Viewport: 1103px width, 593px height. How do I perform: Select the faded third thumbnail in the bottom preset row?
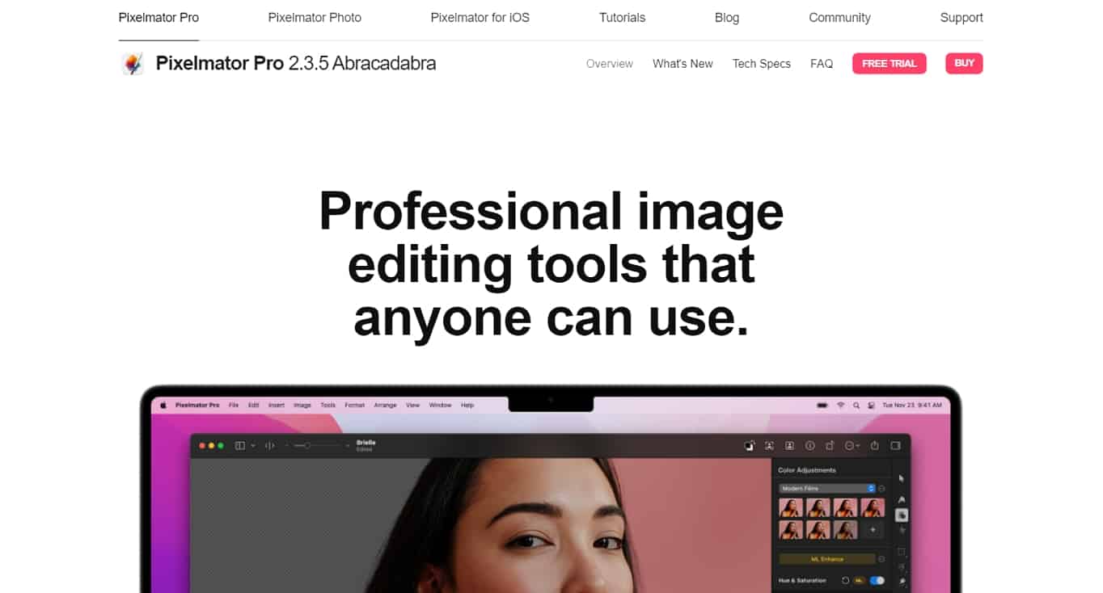point(846,530)
